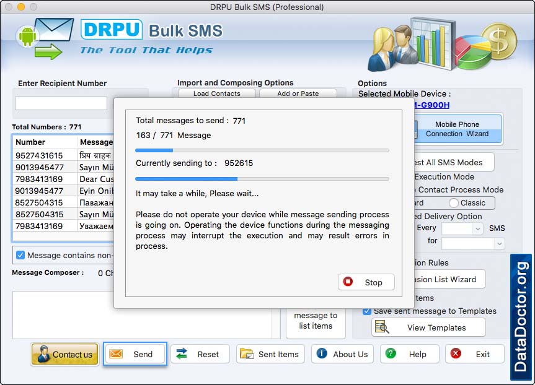This screenshot has height=385, width=535.
Task: Click the gold dollar coin graphic
Action: click(x=498, y=42)
